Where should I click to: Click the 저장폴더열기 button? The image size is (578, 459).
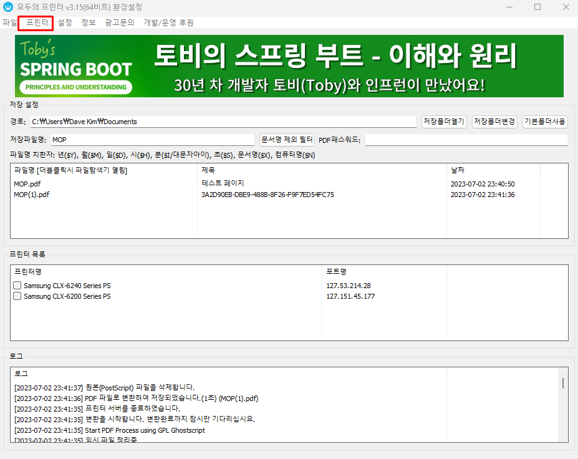click(x=444, y=121)
